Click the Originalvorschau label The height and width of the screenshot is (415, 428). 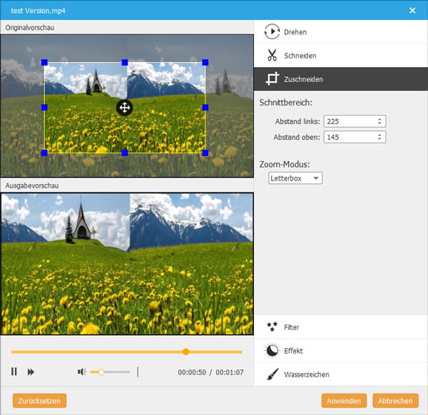(30, 28)
